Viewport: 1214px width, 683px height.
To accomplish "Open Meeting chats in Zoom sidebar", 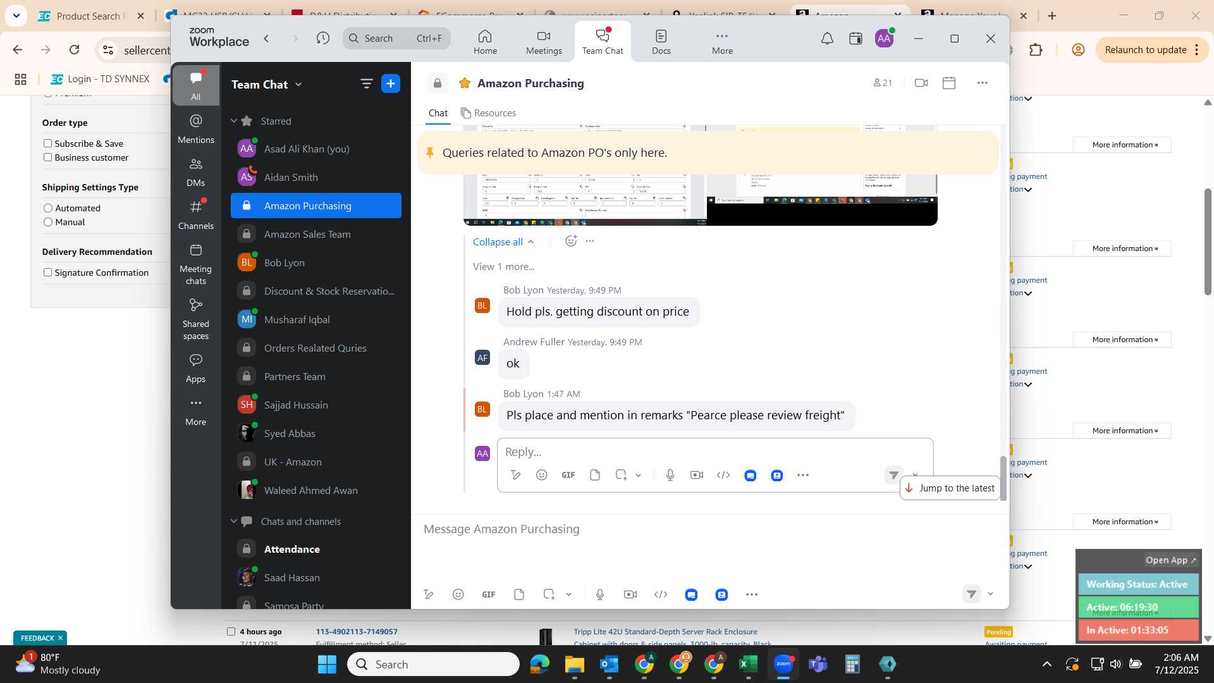I will tap(196, 264).
